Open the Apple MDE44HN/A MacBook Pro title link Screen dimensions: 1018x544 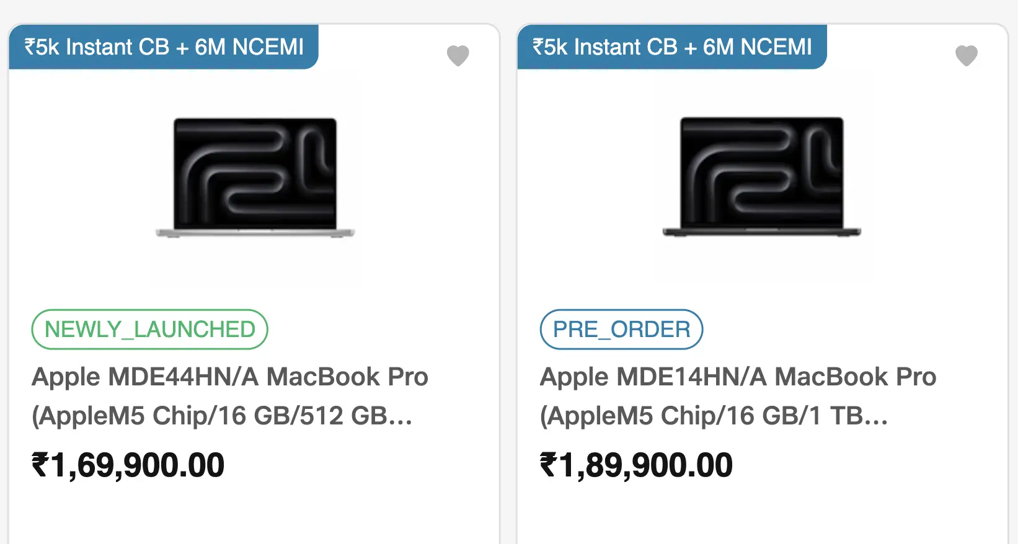point(229,377)
